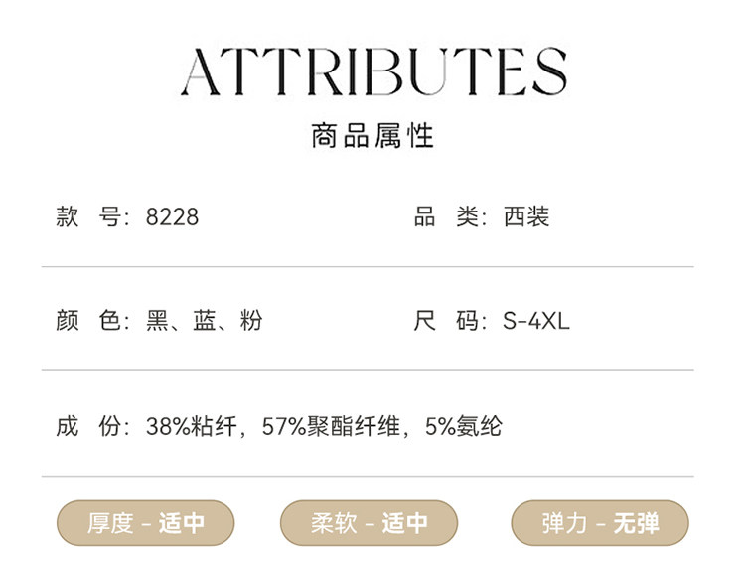Viewport: 745px width, 566px height.
Task: Select the 商品属性 subtitle
Action: (x=372, y=136)
